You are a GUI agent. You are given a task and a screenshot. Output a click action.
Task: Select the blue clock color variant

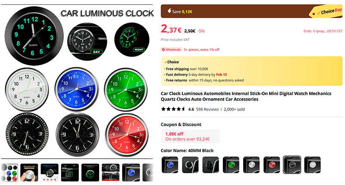click(170, 165)
